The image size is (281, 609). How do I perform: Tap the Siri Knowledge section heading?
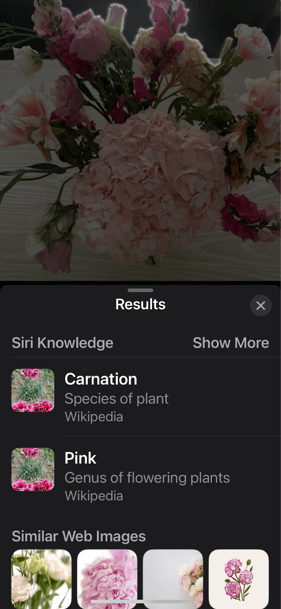point(62,343)
